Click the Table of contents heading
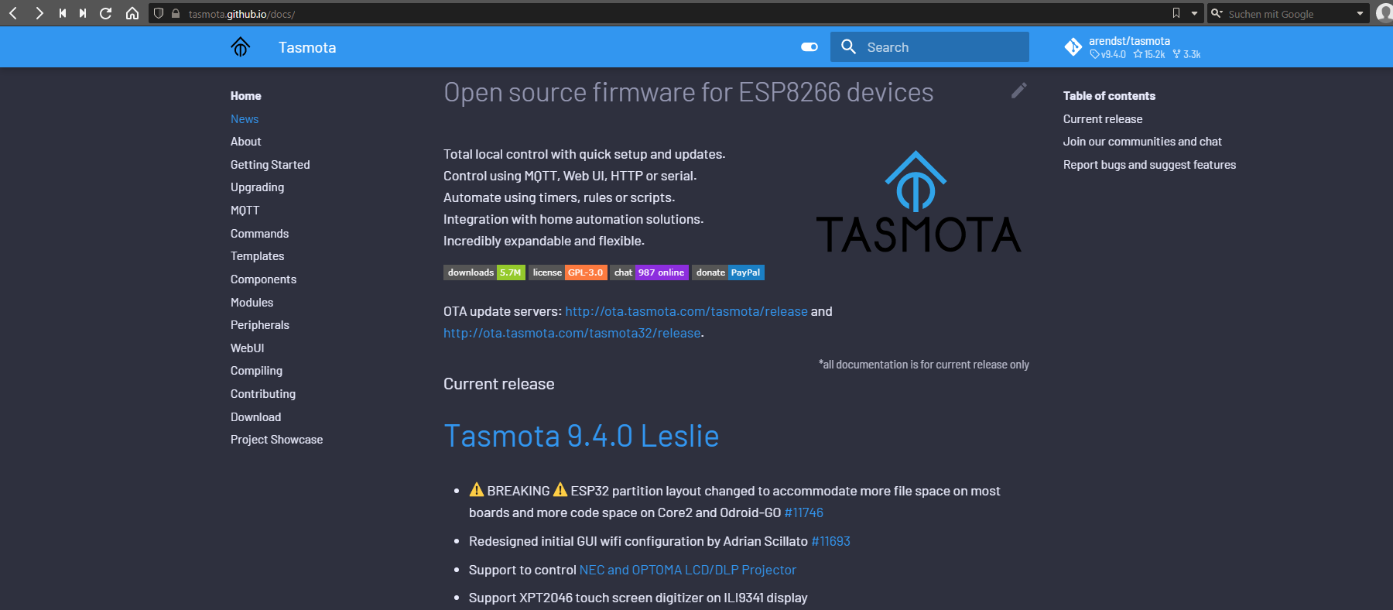Screen dimensions: 1393x610 click(1109, 96)
